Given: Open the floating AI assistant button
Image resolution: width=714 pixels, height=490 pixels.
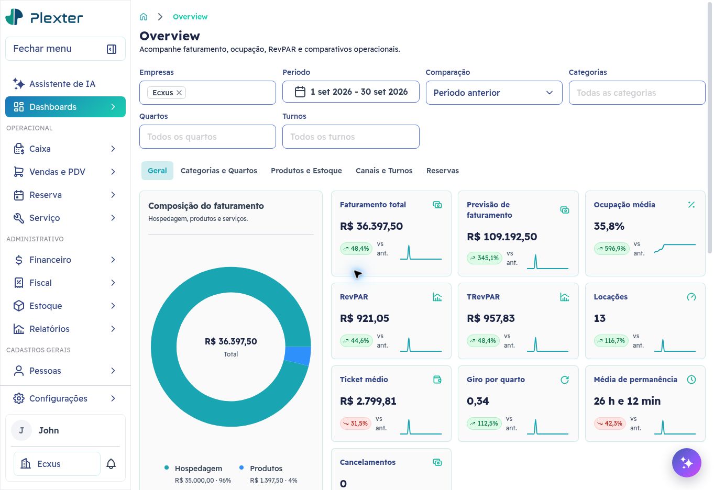Looking at the screenshot, I should pyautogui.click(x=686, y=463).
